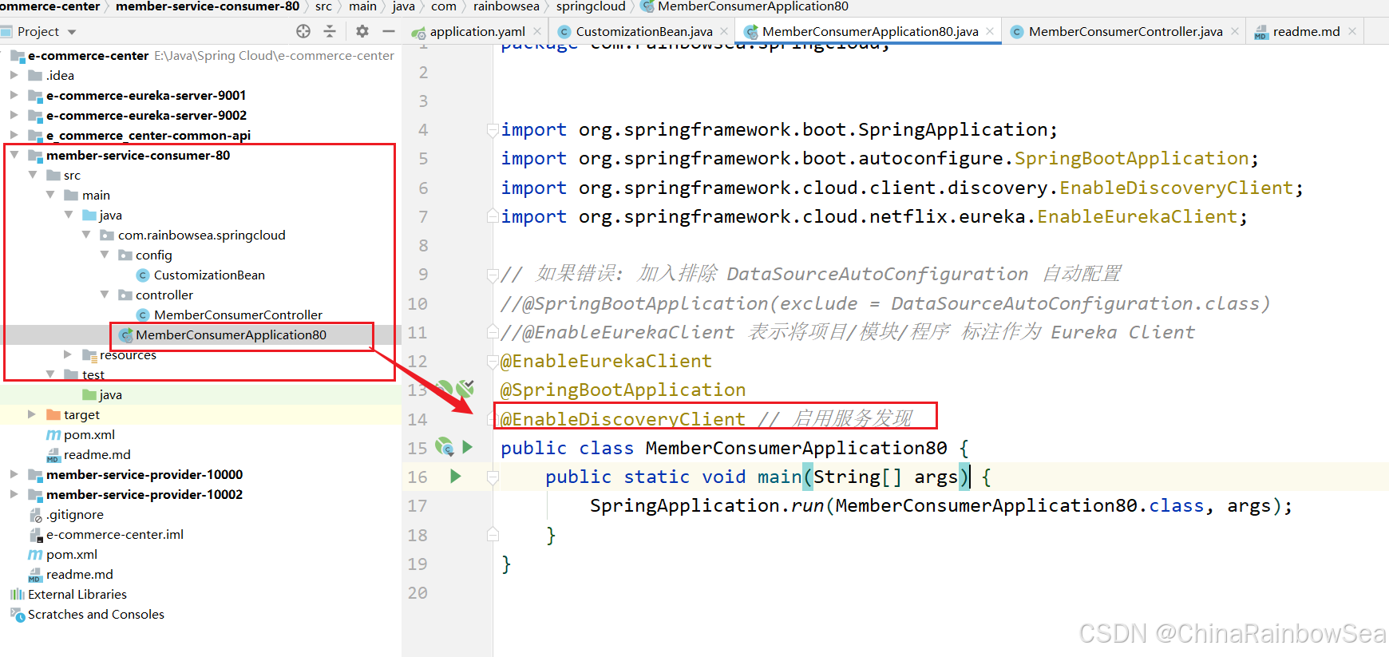Select Scratches and Consoles node

(x=96, y=614)
